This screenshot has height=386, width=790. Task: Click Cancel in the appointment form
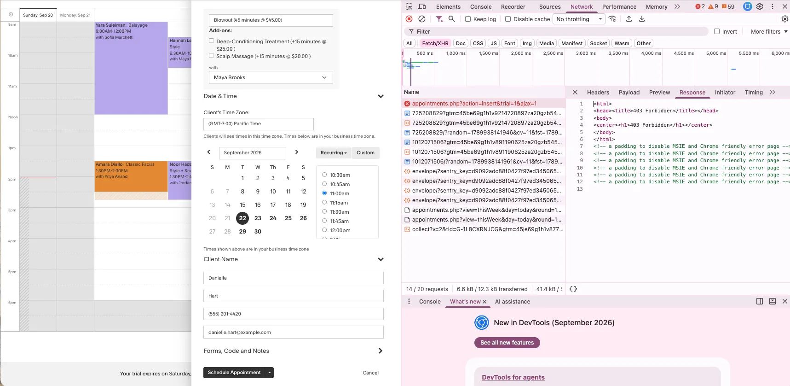370,373
